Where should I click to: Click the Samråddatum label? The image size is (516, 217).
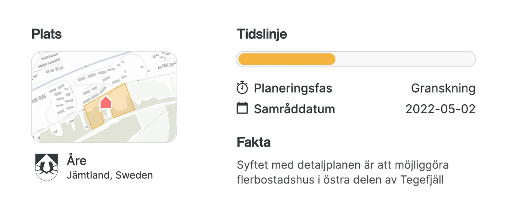click(x=294, y=108)
